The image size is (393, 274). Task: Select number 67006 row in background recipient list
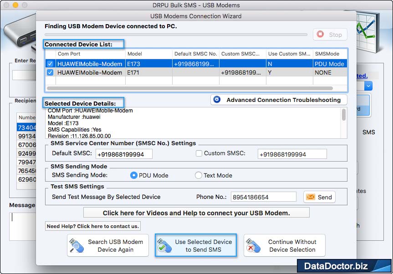[x=26, y=145]
